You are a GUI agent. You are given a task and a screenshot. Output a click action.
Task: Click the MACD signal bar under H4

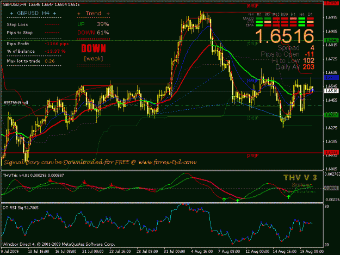[x=302, y=18]
